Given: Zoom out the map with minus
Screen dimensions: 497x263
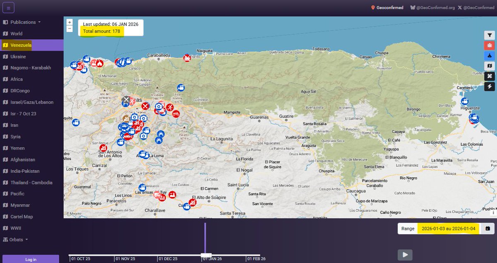Looking at the screenshot, I should coord(69,29).
